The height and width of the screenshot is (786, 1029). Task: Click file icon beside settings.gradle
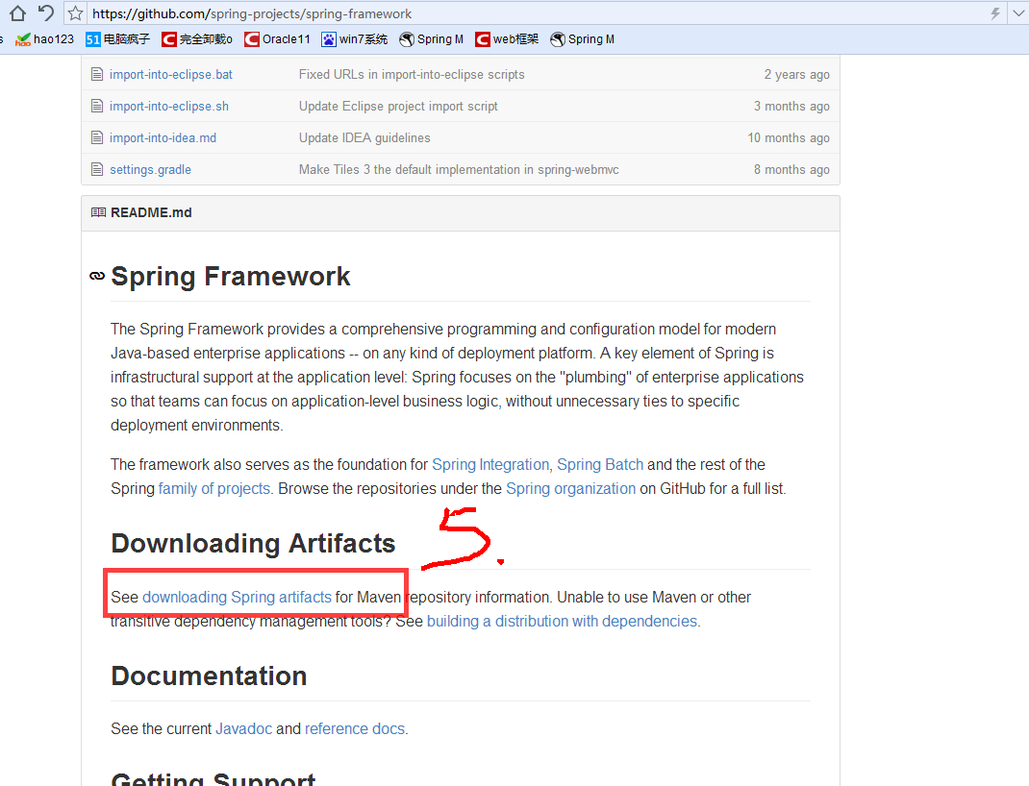pyautogui.click(x=97, y=169)
